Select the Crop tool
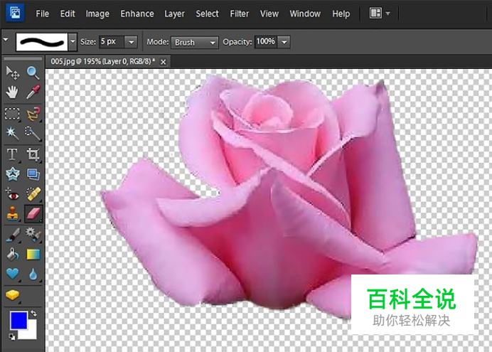This screenshot has width=492, height=352. coord(33,154)
